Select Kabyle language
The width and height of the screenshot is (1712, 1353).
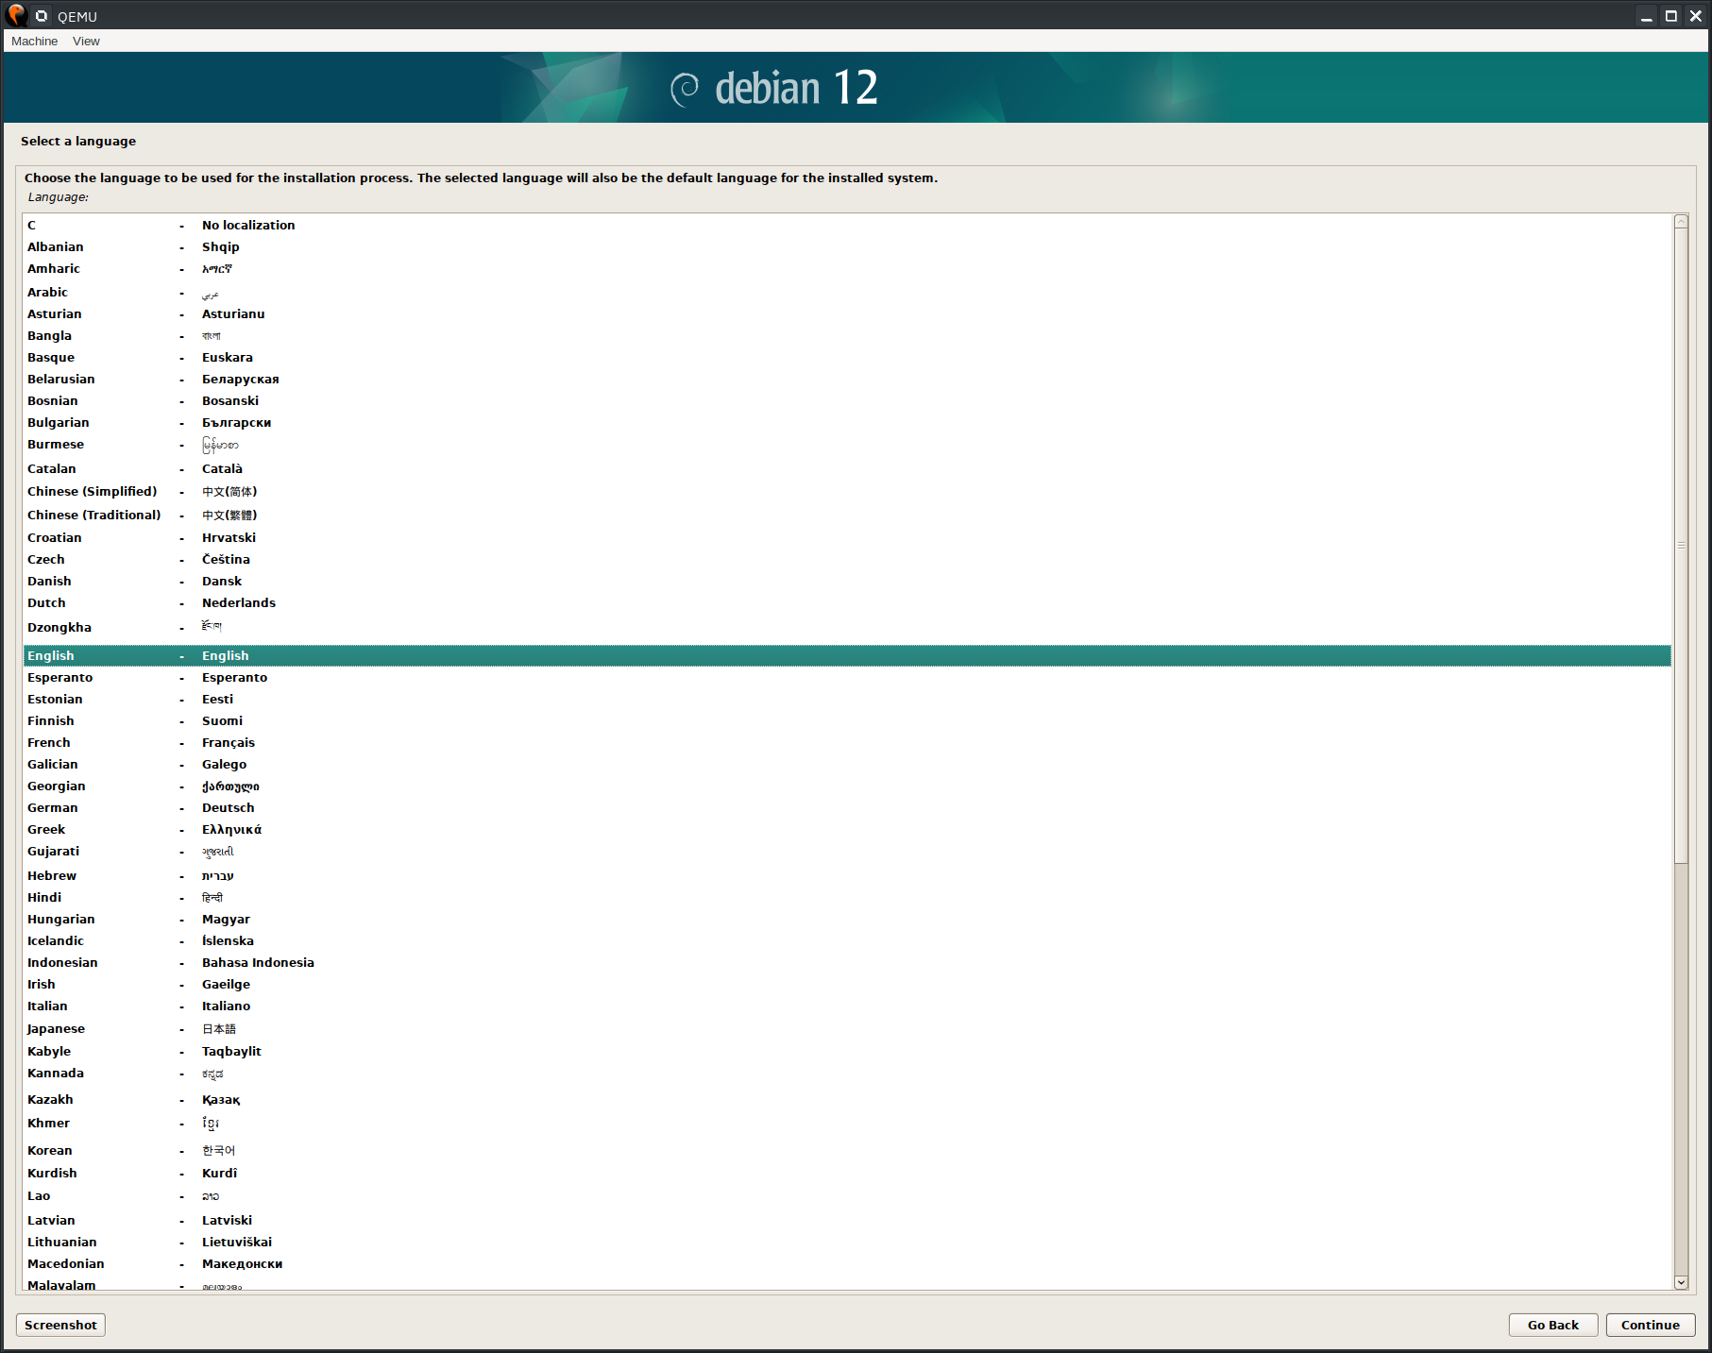pos(847,1051)
